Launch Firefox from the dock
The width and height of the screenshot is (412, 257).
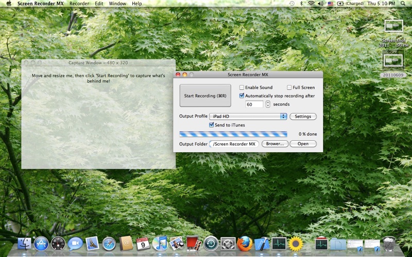[x=245, y=244]
